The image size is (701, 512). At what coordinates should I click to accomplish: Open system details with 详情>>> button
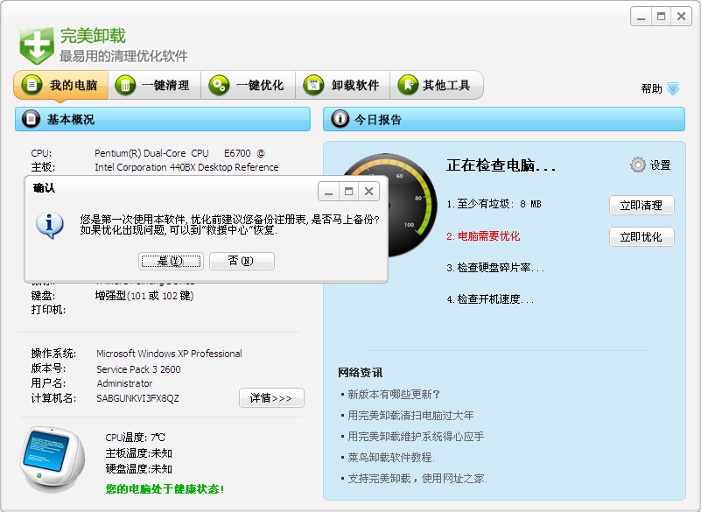tap(271, 397)
